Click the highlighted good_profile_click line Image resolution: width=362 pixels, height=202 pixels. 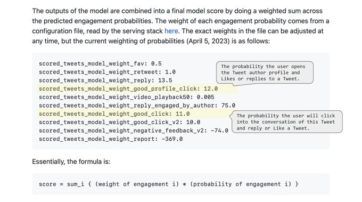[128, 89]
